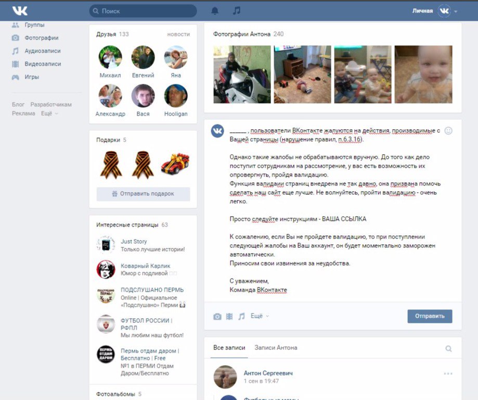
Task: Open the photo of child on motorcycle
Action: (x=242, y=74)
